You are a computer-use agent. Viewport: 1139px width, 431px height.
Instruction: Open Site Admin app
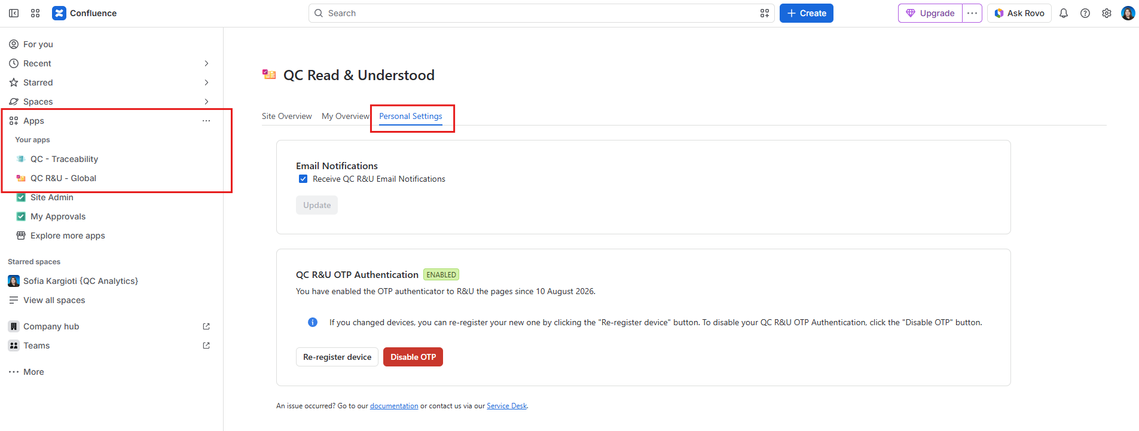[x=52, y=197]
